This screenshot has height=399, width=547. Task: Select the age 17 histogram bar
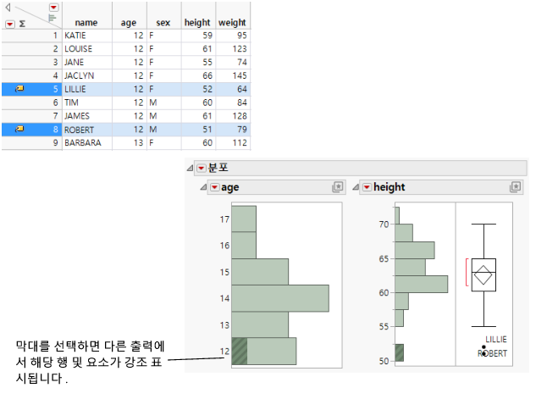pos(244,219)
